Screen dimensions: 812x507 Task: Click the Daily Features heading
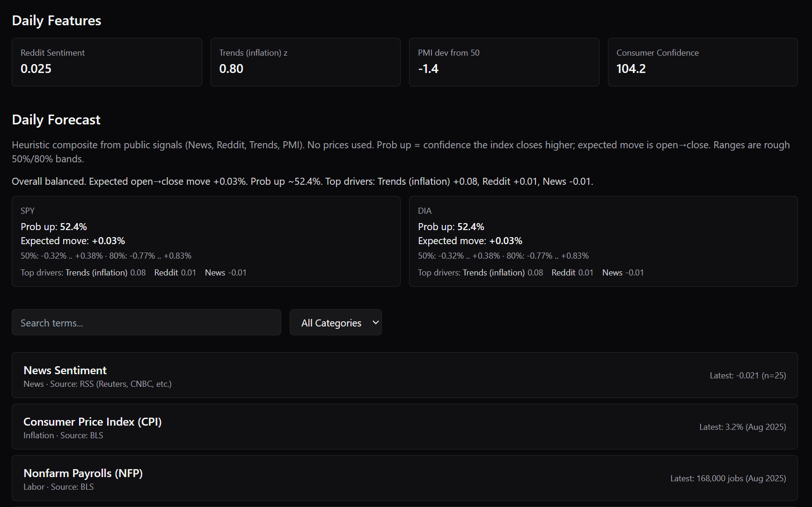click(x=57, y=21)
